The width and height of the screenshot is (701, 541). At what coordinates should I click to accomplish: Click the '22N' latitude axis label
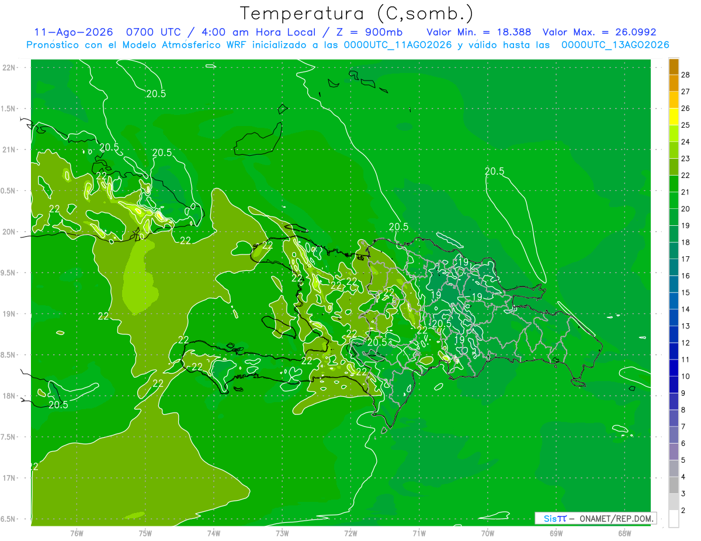[9, 68]
